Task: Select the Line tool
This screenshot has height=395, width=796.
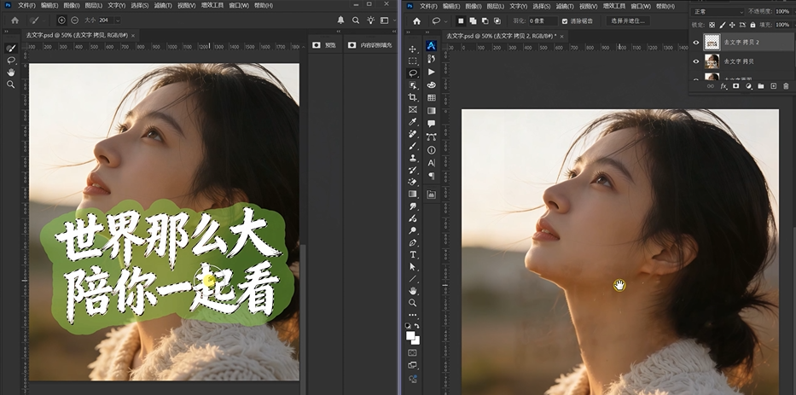Action: click(x=413, y=279)
